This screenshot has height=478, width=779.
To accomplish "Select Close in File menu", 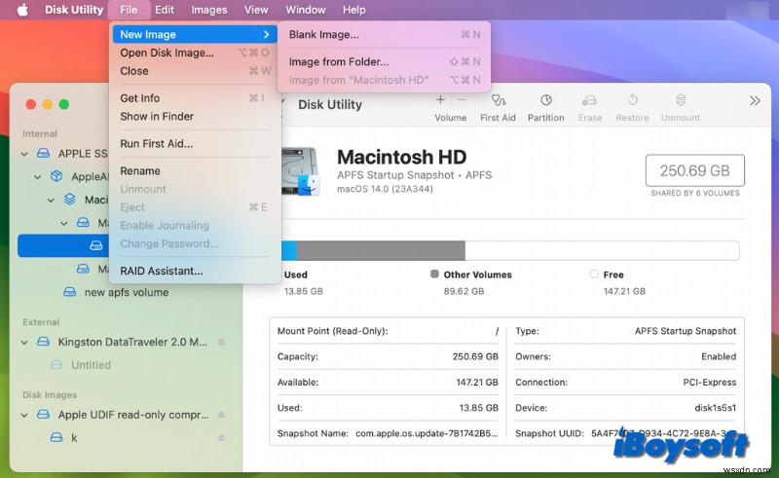I will (x=195, y=71).
